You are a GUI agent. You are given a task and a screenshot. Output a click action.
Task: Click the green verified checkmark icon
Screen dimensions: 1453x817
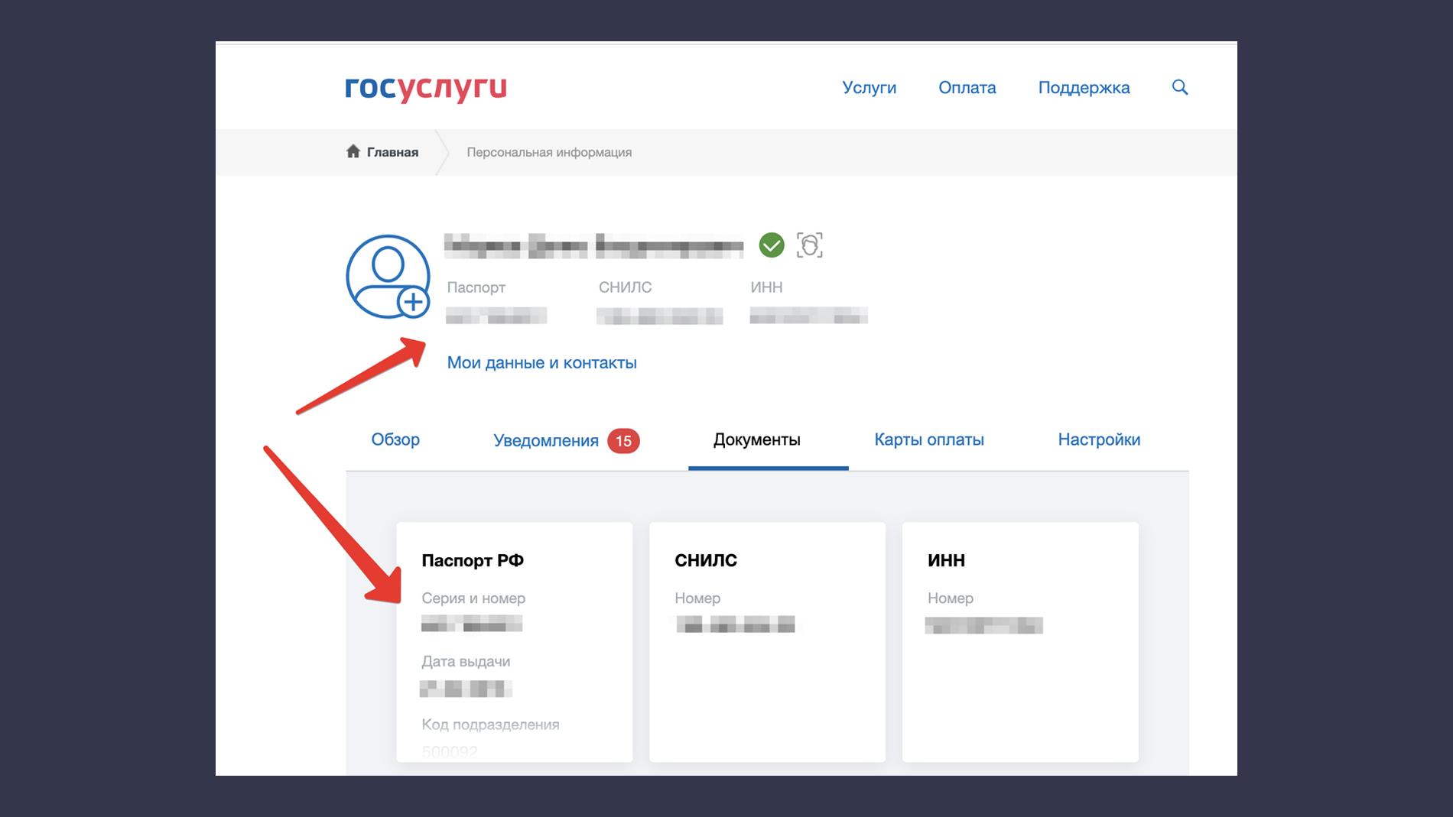click(772, 245)
